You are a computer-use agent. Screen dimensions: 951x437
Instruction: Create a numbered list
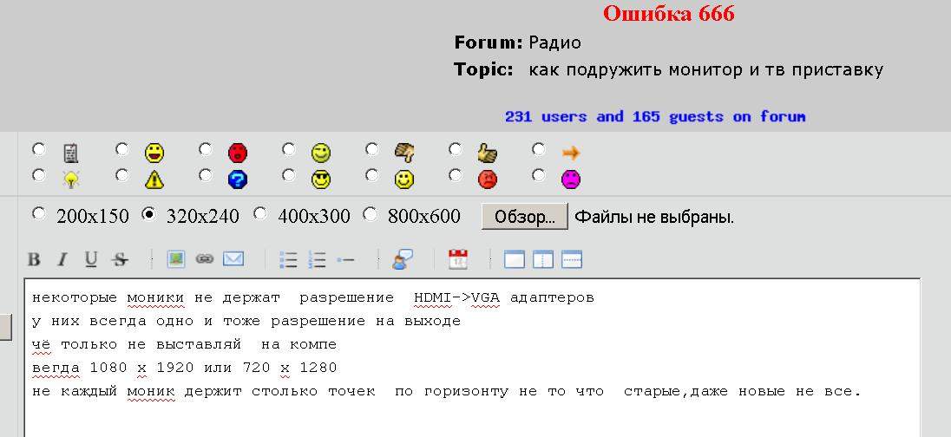pos(317,259)
